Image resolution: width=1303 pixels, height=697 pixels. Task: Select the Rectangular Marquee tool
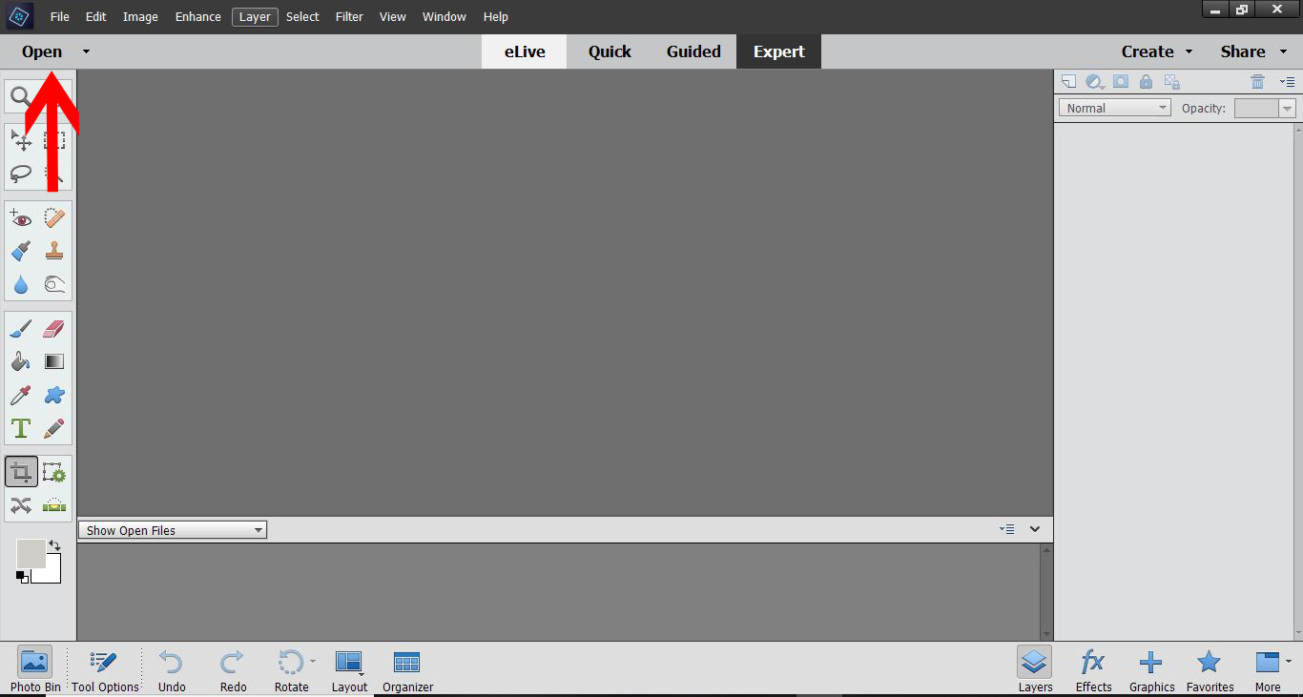54,141
